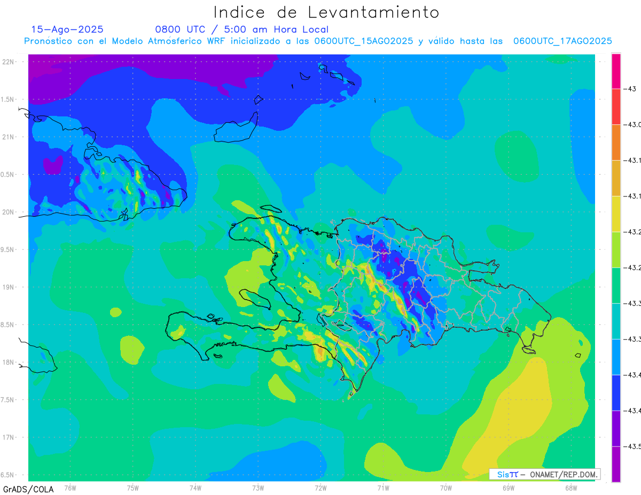Click the initialization stamp '0600UTC_15AGO2025'
The width and height of the screenshot is (641, 495).
364,41
